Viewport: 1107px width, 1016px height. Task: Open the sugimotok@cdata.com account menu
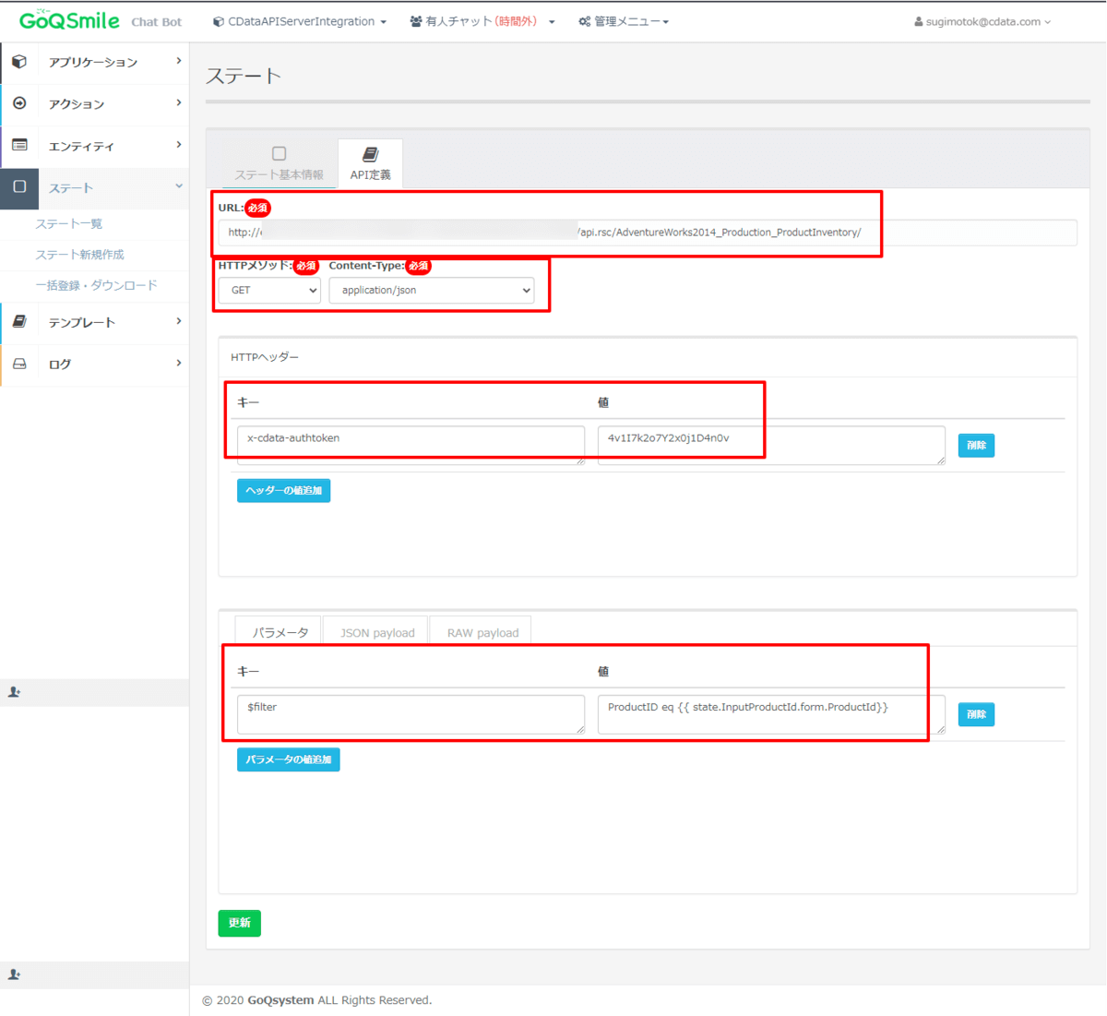pyautogui.click(x=982, y=21)
